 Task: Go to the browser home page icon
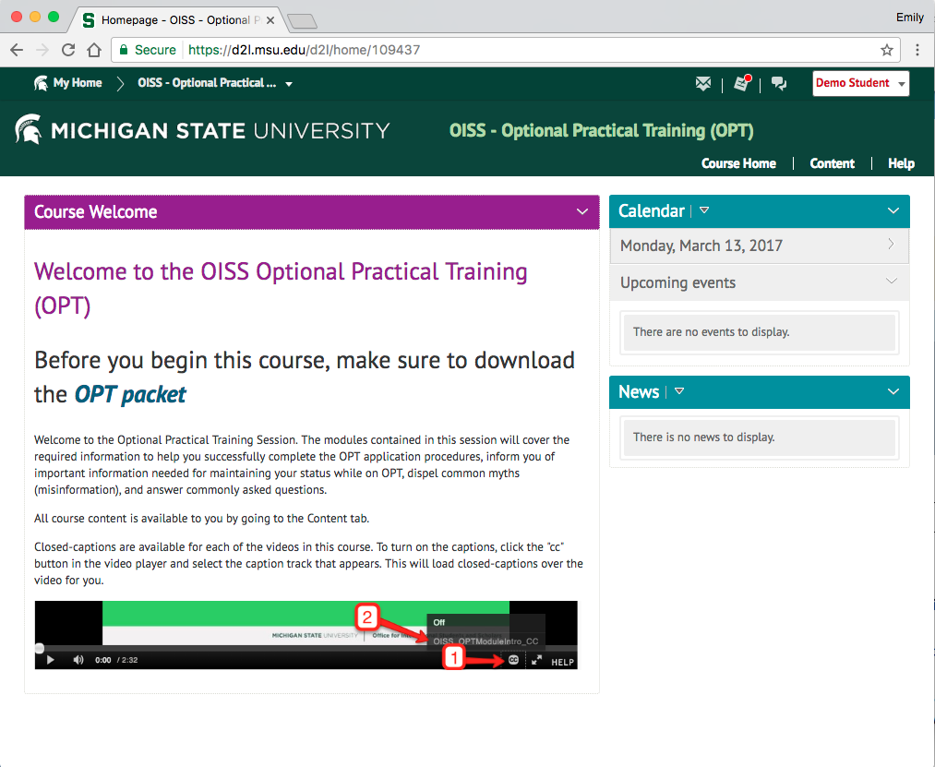pos(94,50)
